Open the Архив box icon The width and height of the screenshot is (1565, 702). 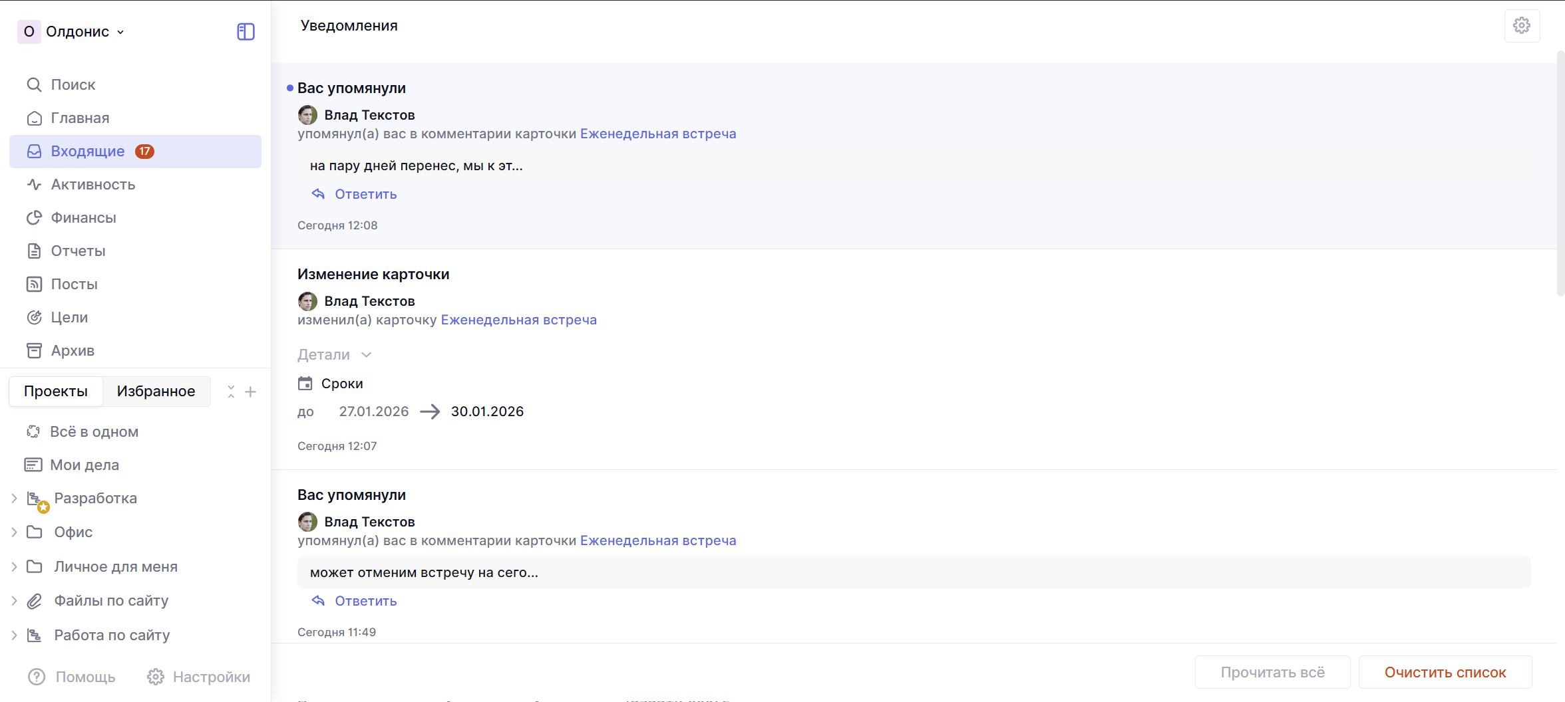[x=34, y=351]
